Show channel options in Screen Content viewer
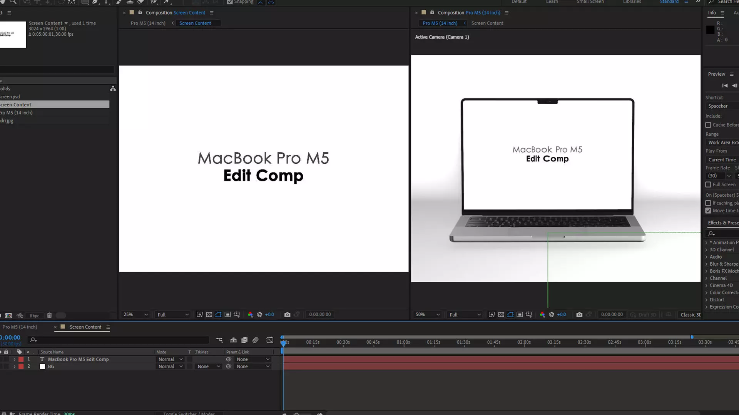 click(250, 314)
